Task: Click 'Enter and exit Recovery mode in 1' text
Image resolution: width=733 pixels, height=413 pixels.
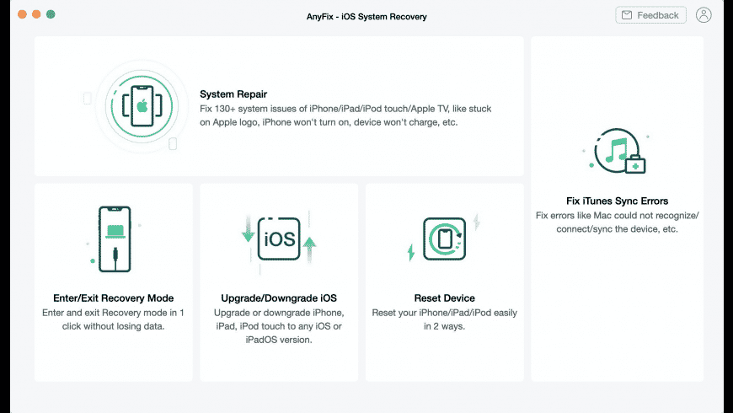Action: coord(113,313)
